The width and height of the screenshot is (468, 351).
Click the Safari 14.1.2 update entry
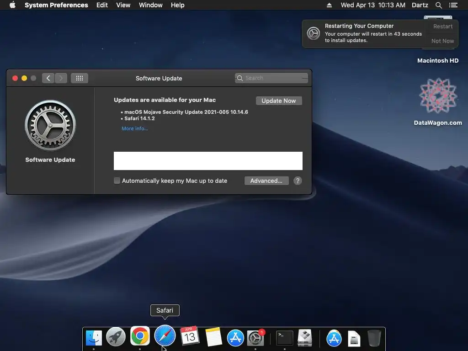click(139, 118)
